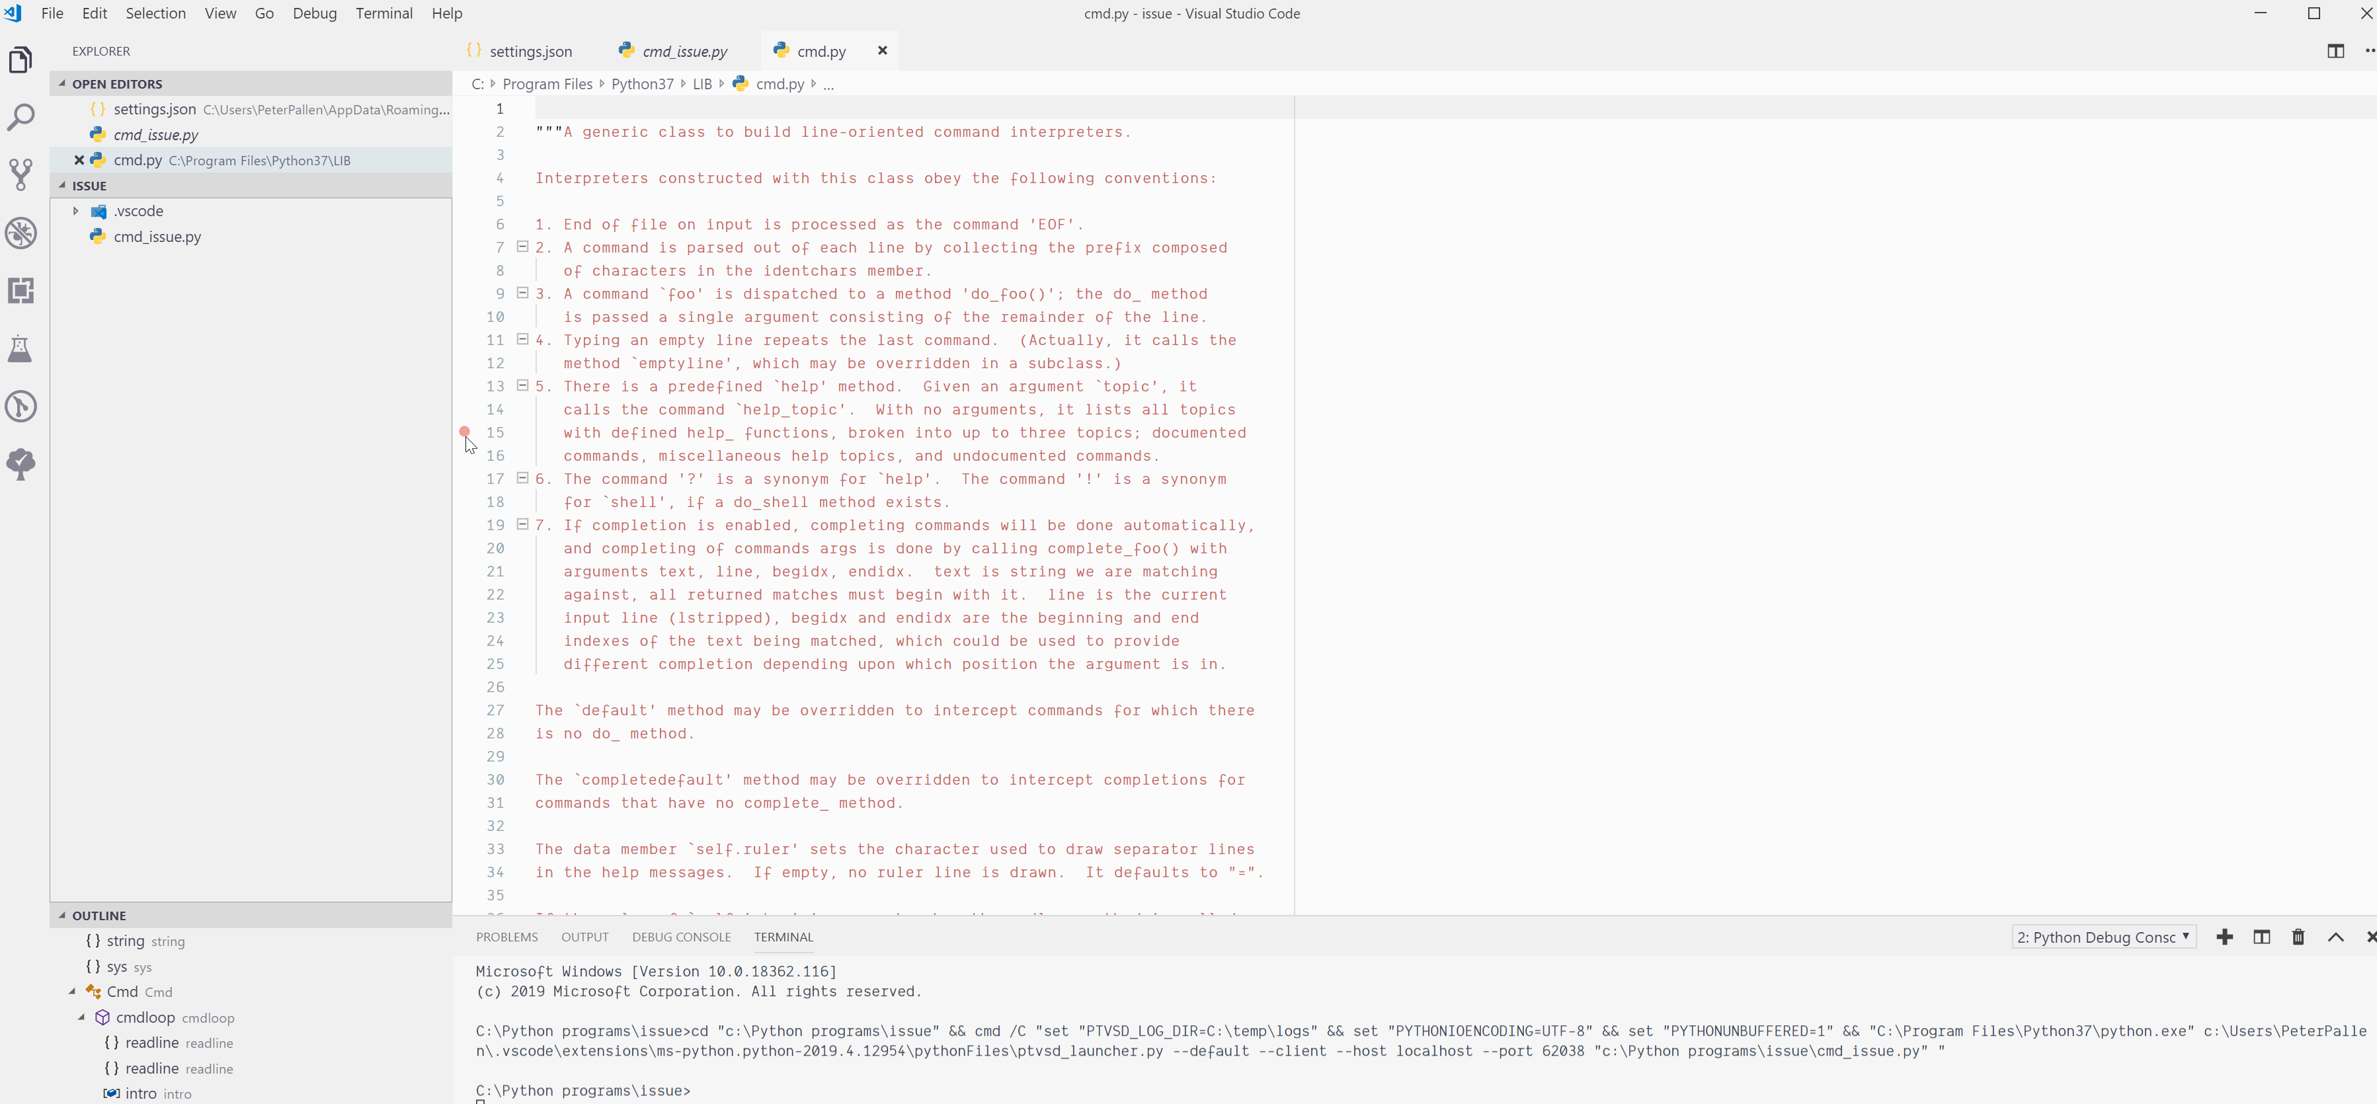2377x1104 pixels.
Task: Open the Extensions view in the activity bar
Action: pyautogui.click(x=21, y=290)
